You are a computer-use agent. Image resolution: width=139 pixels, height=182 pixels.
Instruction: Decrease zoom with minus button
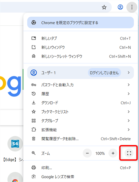(x=87, y=153)
